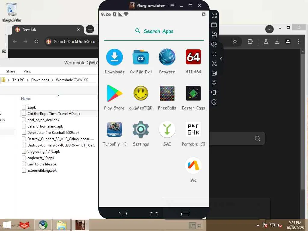The height and width of the screenshot is (231, 308).
Task: Open the FreeBalls game
Action: 167,93
